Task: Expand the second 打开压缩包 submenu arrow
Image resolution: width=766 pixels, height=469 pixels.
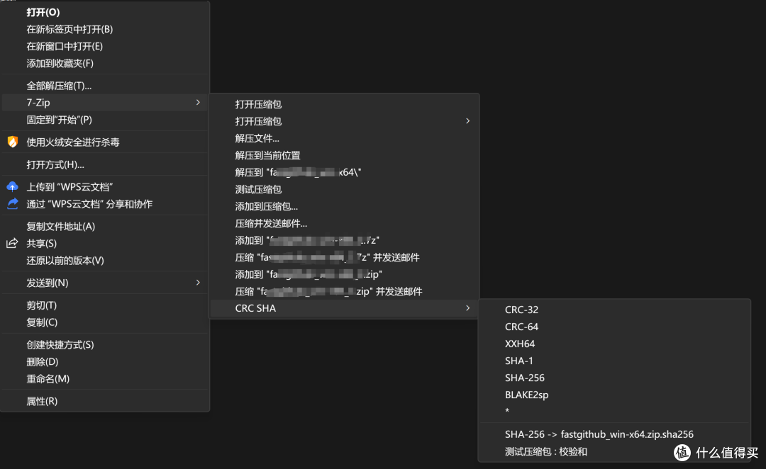Action: click(467, 121)
